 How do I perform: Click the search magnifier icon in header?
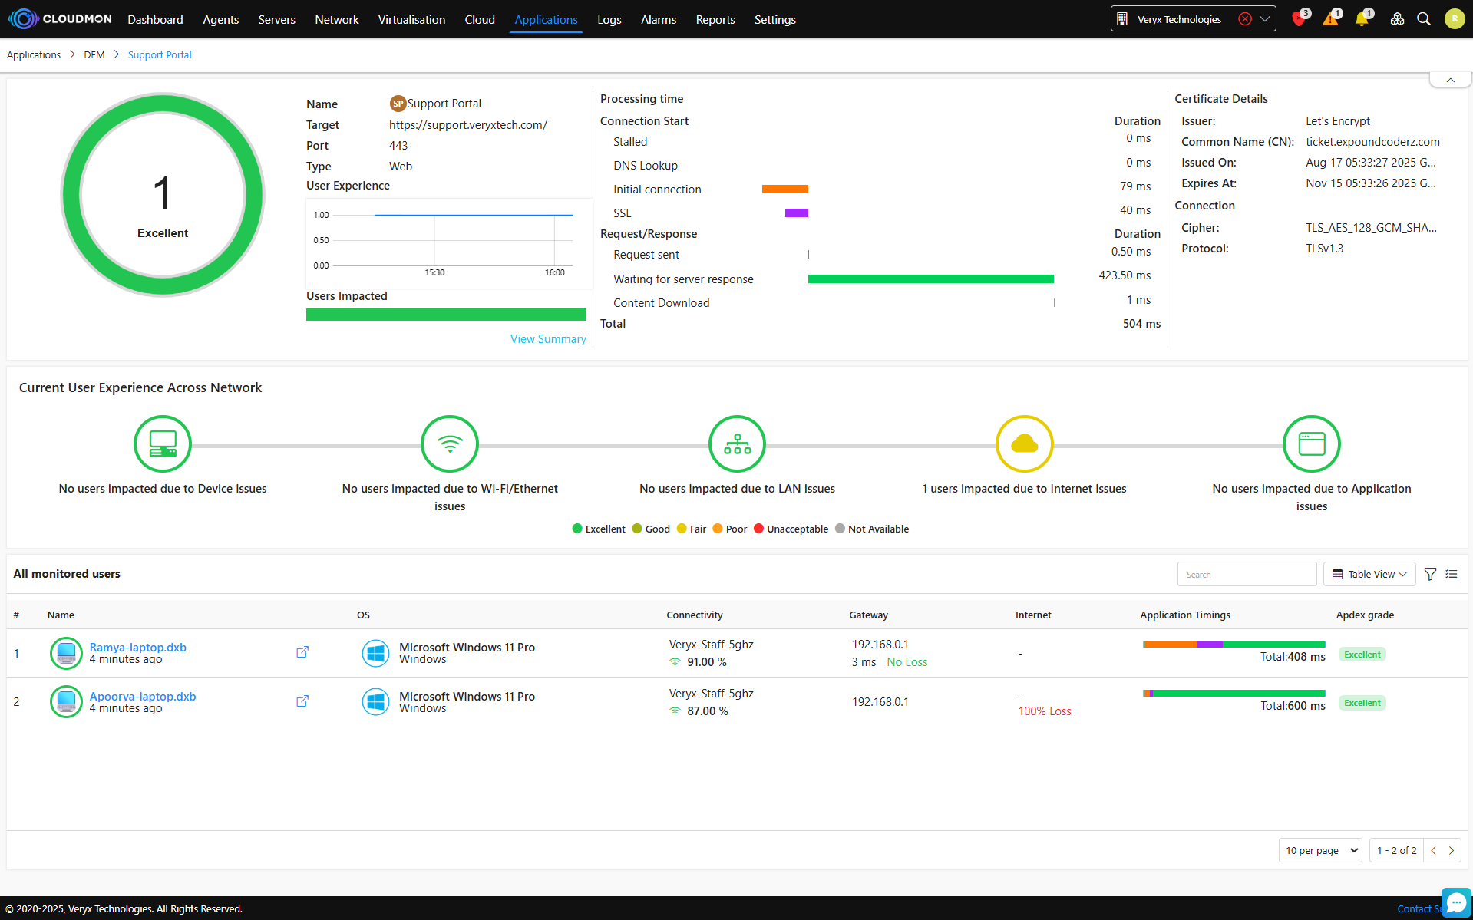point(1424,19)
